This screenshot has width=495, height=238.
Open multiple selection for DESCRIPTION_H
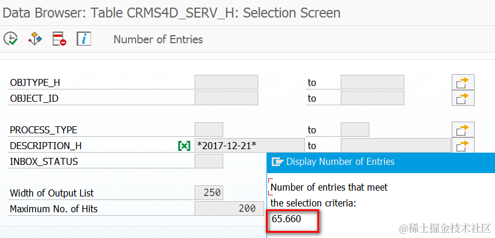tap(463, 145)
